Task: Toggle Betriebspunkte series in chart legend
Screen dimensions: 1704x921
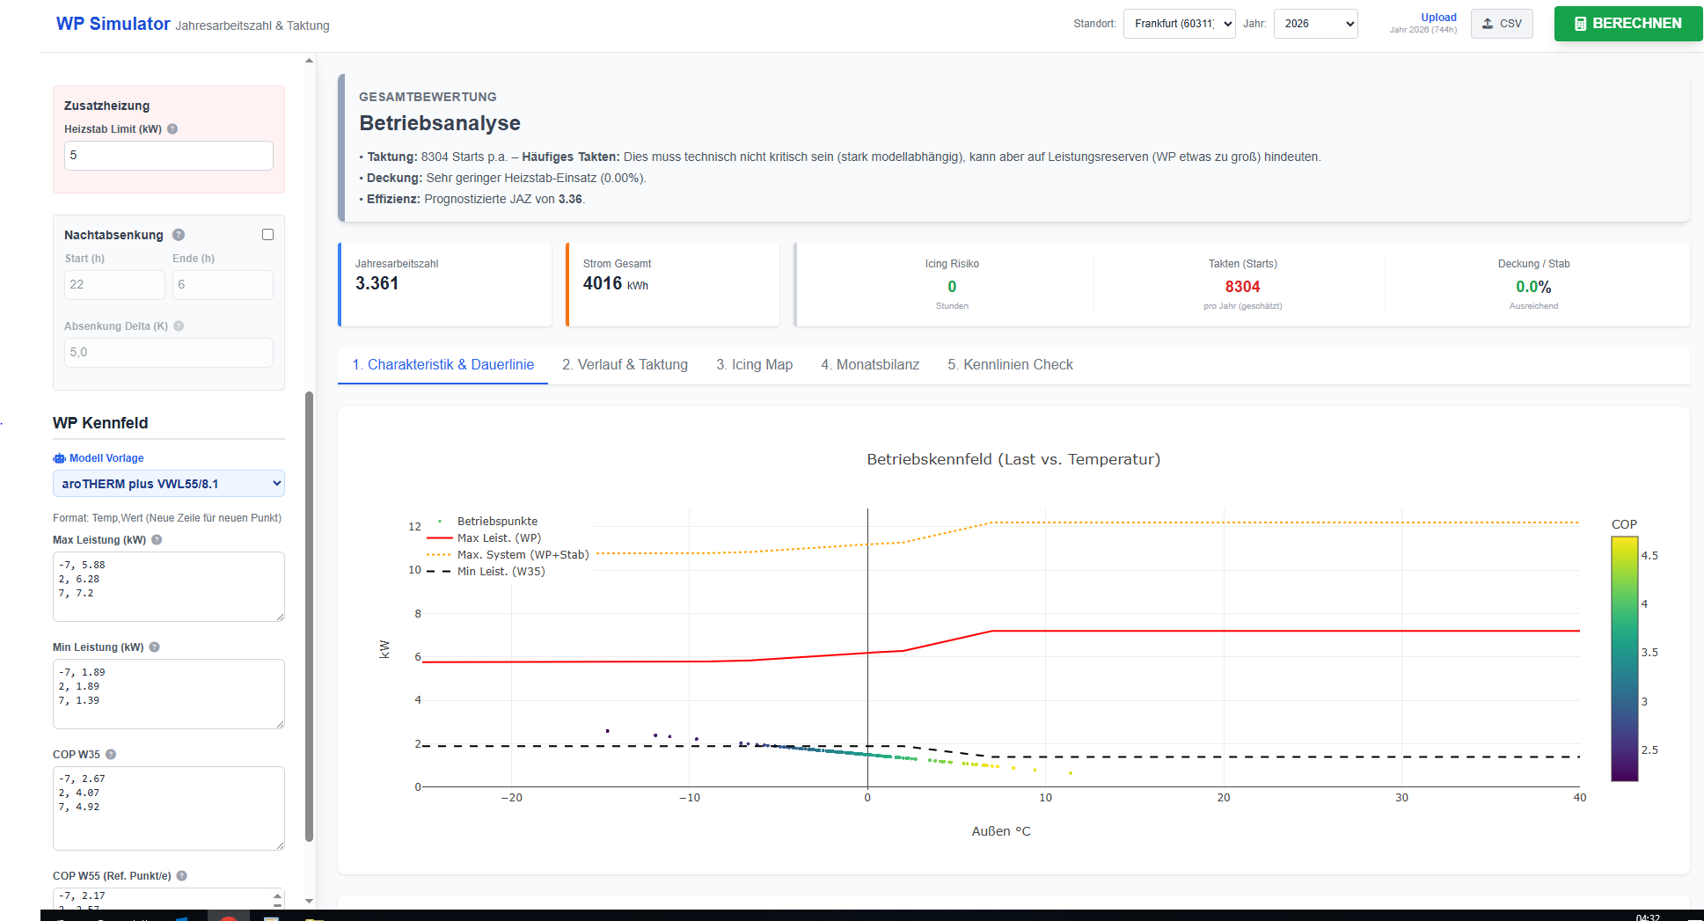Action: (x=496, y=522)
